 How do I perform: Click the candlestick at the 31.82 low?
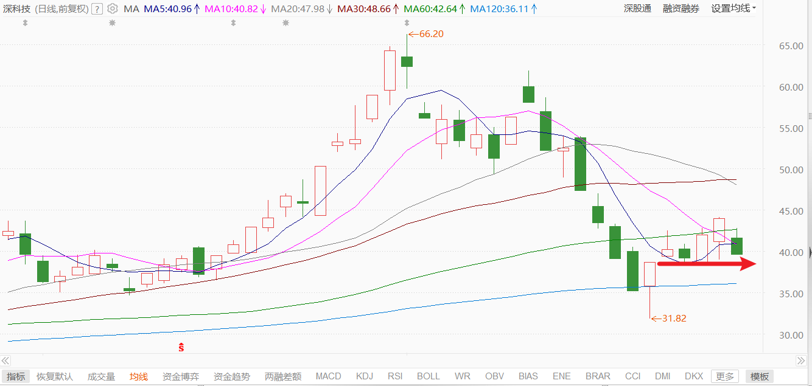[x=650, y=290]
